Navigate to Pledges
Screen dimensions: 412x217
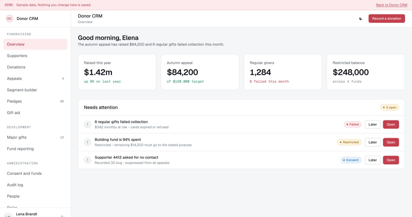(35, 101)
